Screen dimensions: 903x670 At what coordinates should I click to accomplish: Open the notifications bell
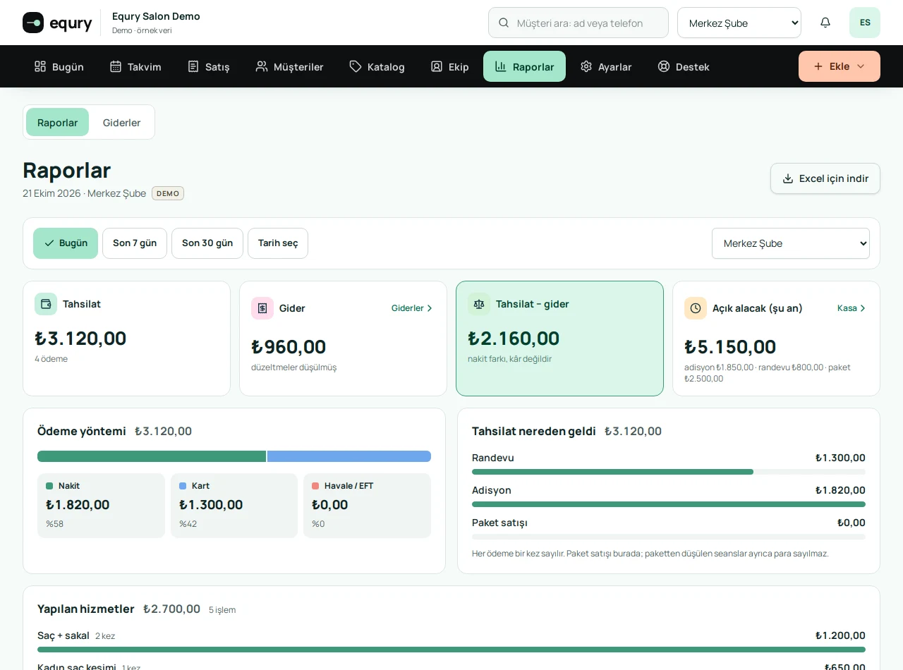pyautogui.click(x=825, y=23)
